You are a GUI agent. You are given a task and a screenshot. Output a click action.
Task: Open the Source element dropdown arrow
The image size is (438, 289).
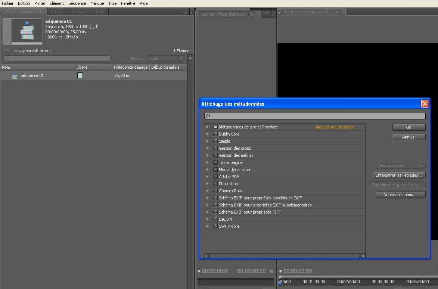[252, 14]
